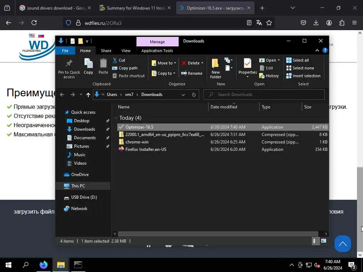This screenshot has height=272, width=363.
Task: Click the Users breadcrumb in address bar
Action: pos(112,94)
